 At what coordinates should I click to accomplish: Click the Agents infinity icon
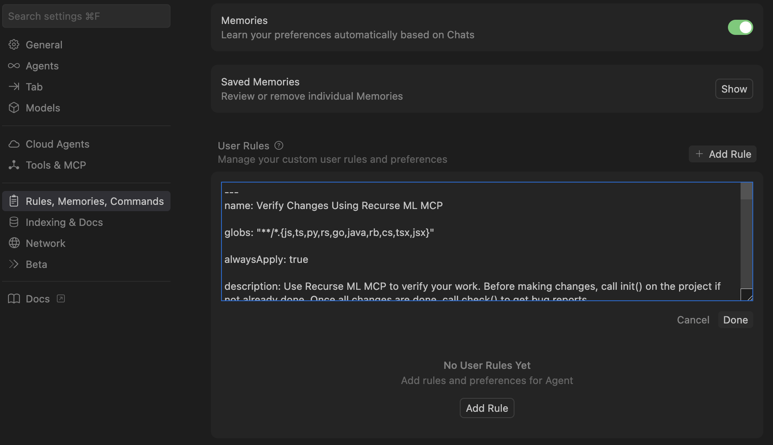click(x=14, y=66)
